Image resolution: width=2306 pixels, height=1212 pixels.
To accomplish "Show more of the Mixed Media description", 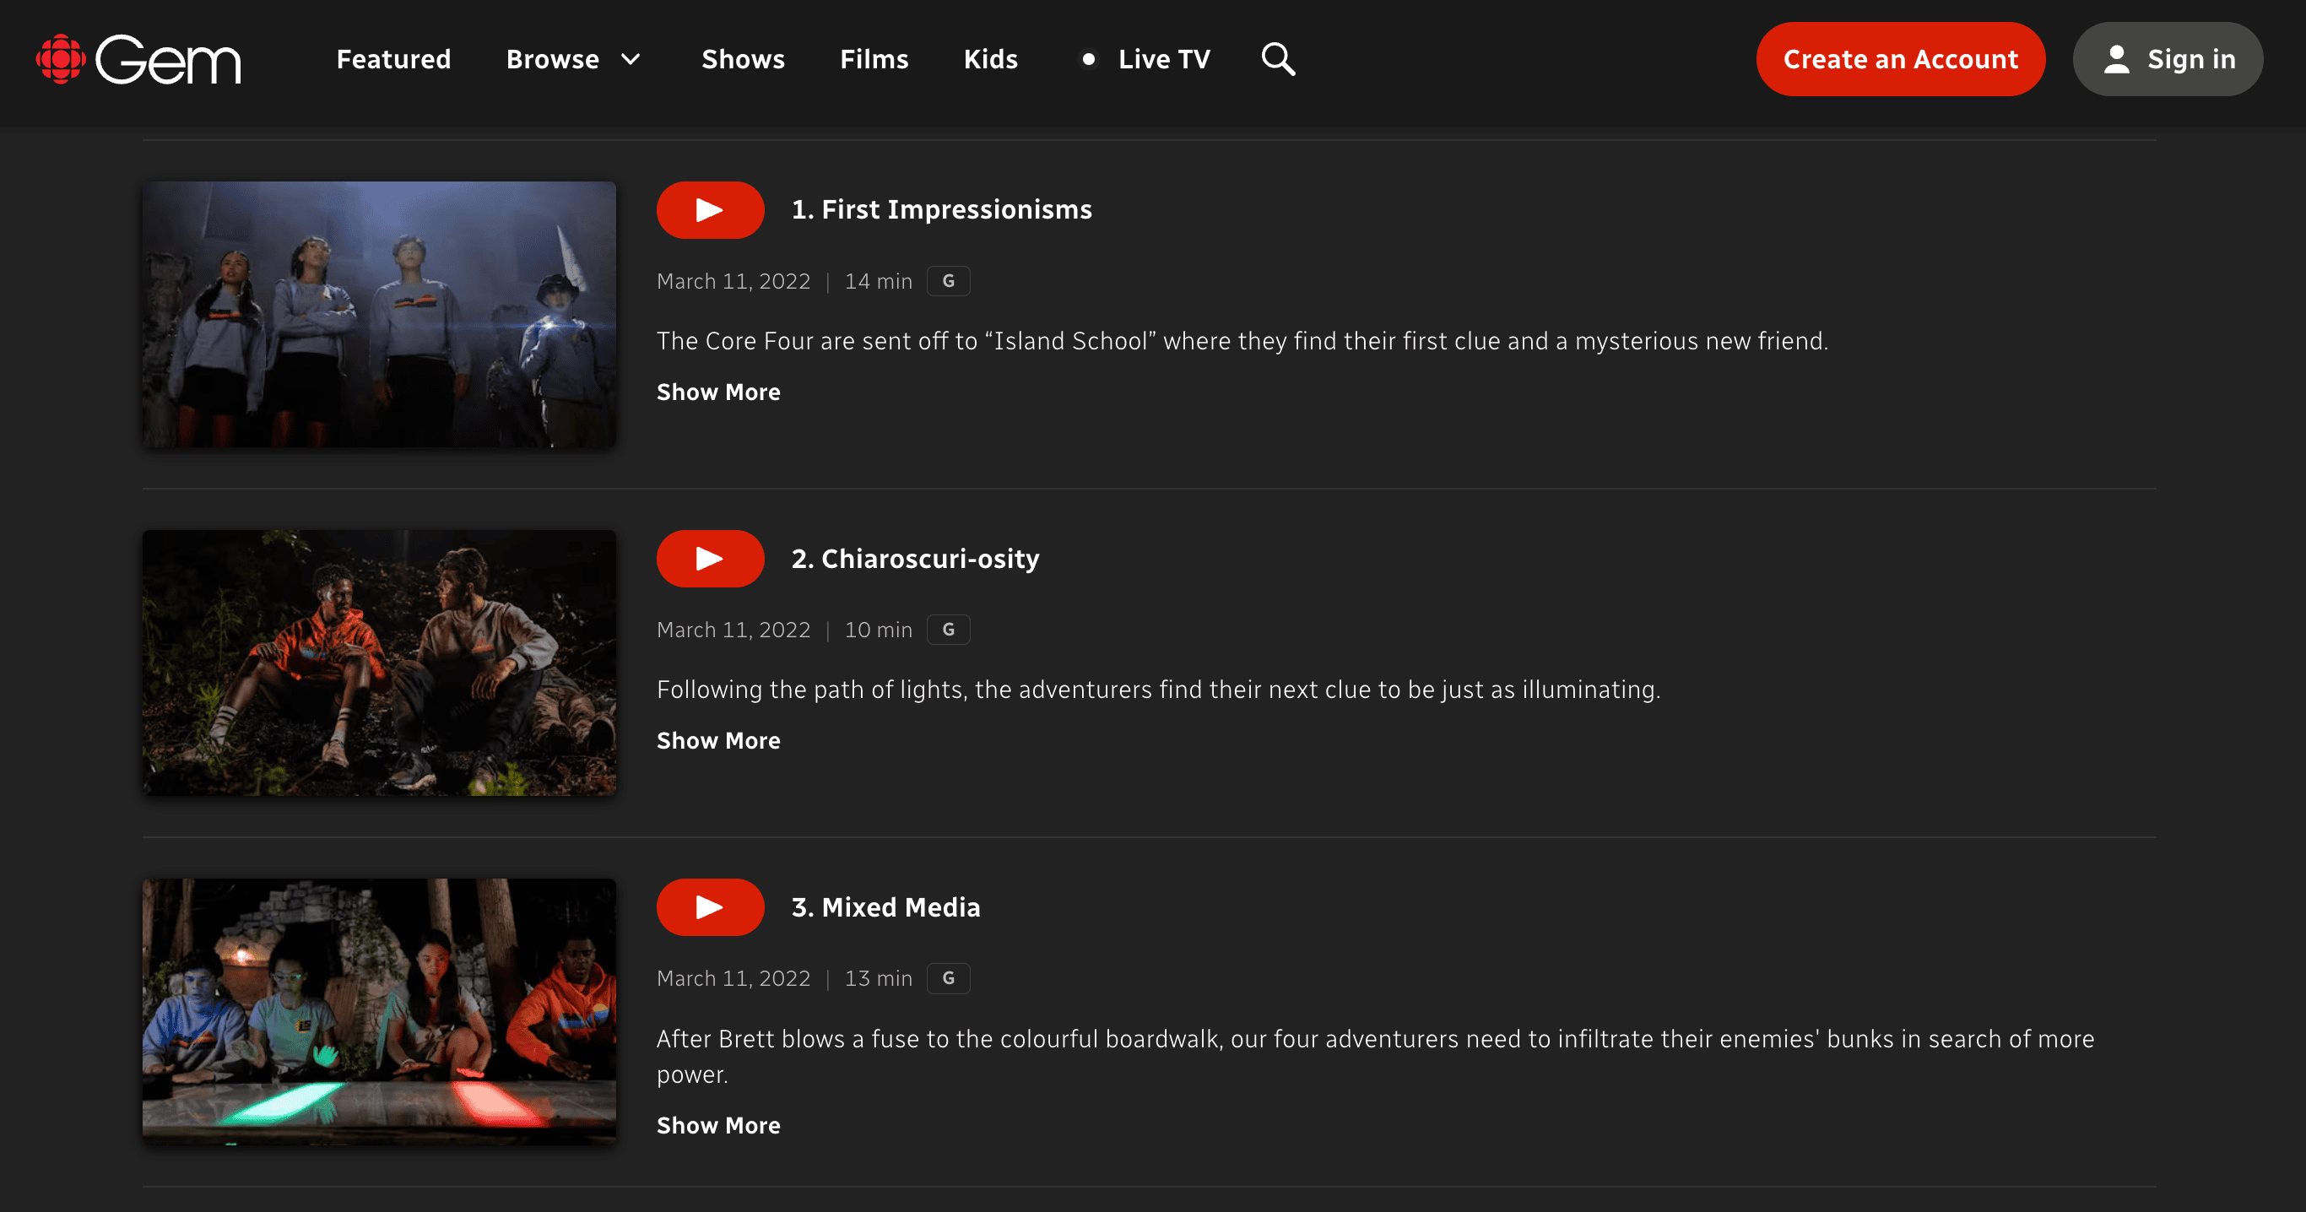I will [718, 1125].
